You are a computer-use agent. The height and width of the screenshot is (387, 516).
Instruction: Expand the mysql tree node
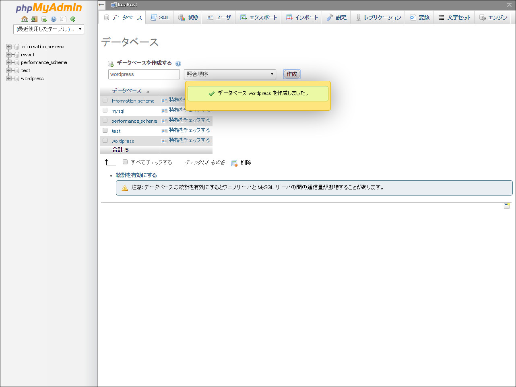tap(8, 54)
